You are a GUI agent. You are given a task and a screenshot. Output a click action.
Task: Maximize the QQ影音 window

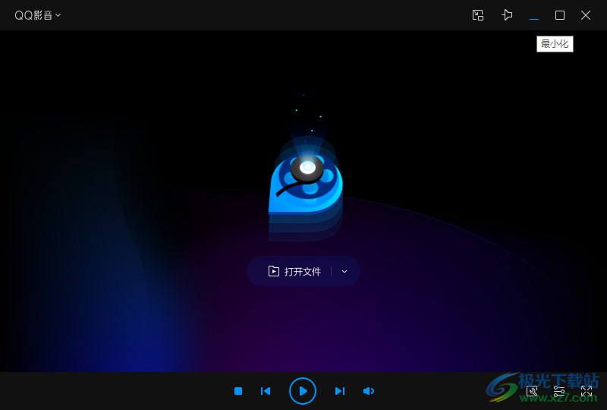click(x=560, y=15)
